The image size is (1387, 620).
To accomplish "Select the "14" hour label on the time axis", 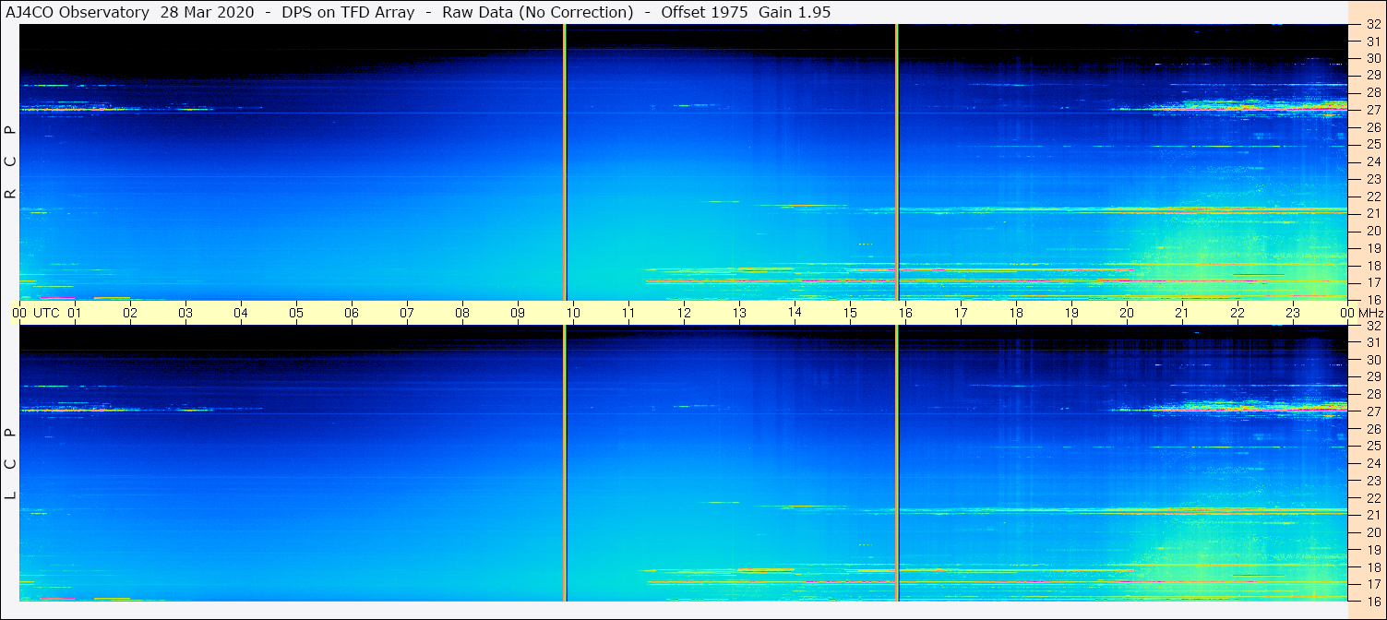I will [795, 312].
